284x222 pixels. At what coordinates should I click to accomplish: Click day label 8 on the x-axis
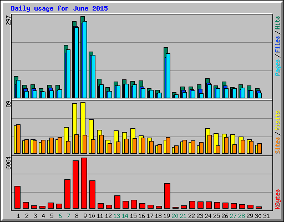(x=77, y=216)
